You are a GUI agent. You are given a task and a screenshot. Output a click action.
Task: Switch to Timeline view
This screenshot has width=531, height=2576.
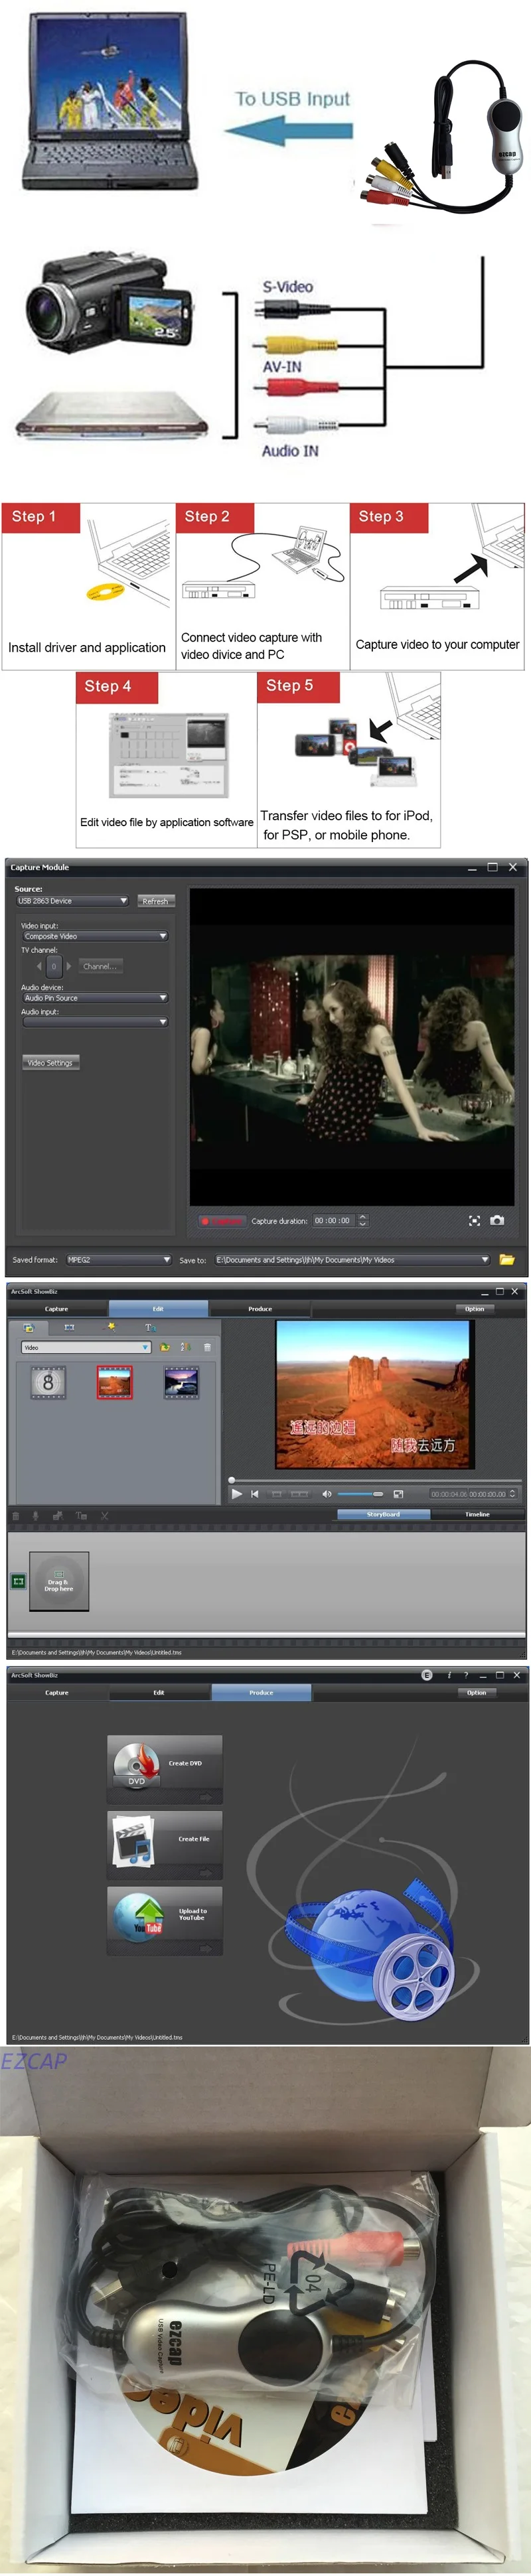coord(477,1514)
